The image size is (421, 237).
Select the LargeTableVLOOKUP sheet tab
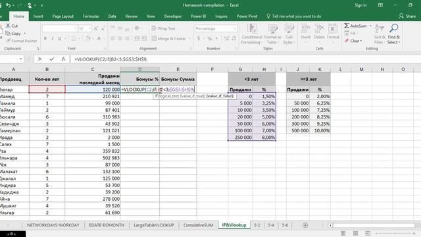click(x=153, y=225)
